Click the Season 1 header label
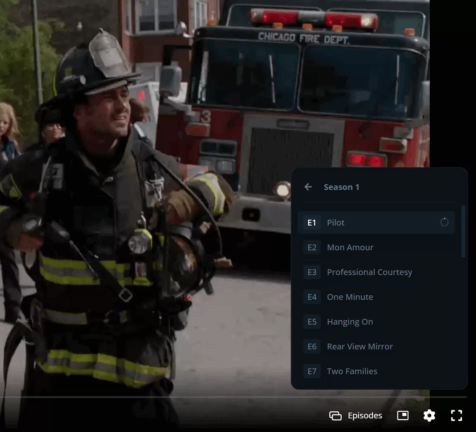The height and width of the screenshot is (432, 476). [341, 187]
